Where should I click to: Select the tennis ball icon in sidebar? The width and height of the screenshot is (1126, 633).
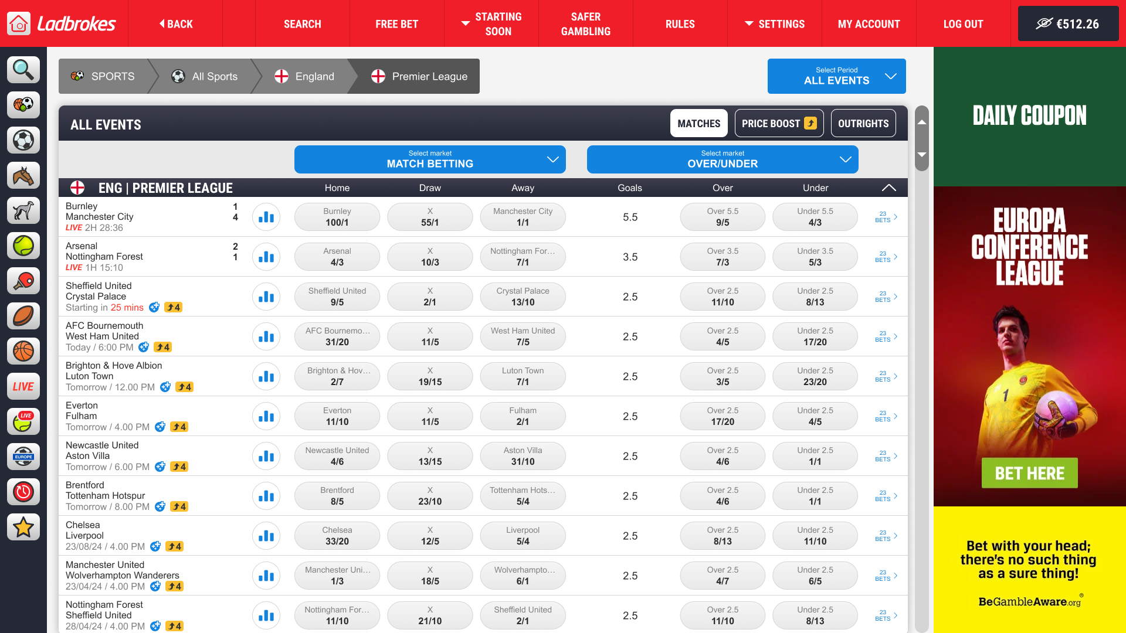[23, 246]
